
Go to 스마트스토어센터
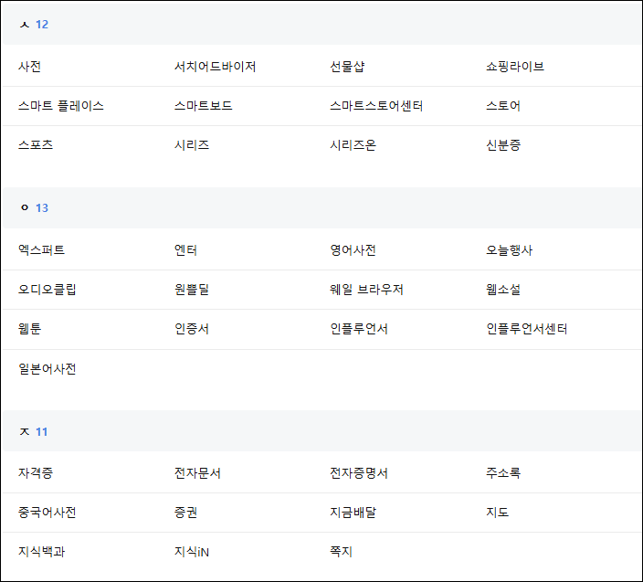pos(376,106)
